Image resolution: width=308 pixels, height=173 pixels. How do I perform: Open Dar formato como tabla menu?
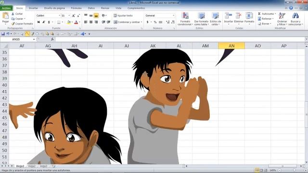pyautogui.click(x=201, y=19)
